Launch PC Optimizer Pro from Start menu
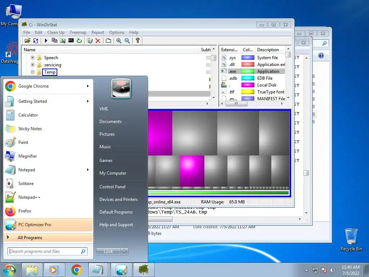Viewport: 369px width, 277px height. (48, 225)
